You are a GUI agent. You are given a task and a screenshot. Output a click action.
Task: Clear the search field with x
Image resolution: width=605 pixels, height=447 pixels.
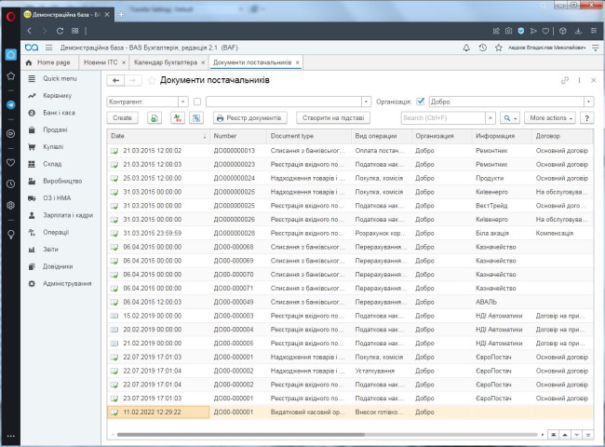(x=490, y=118)
